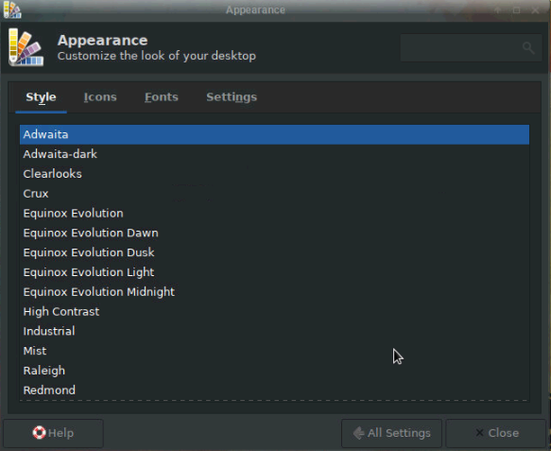Click the Appearance palette icon in title bar

click(12, 9)
